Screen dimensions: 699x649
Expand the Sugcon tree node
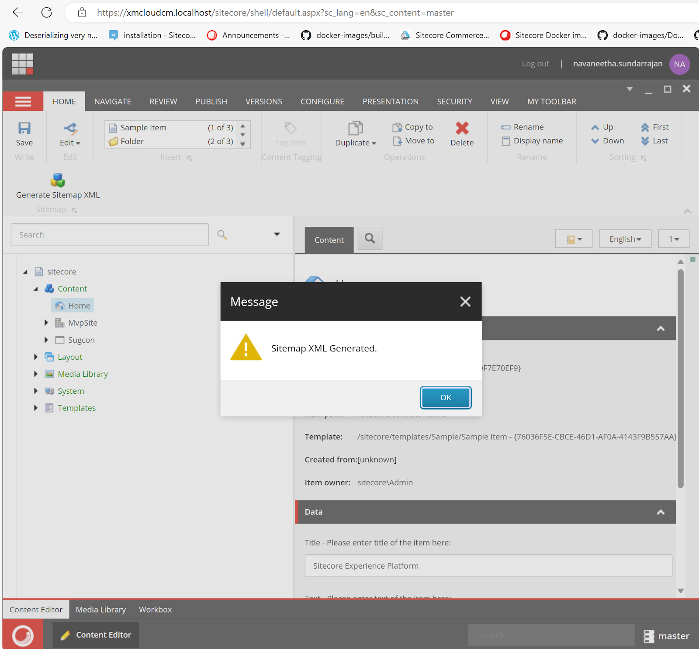(x=46, y=340)
